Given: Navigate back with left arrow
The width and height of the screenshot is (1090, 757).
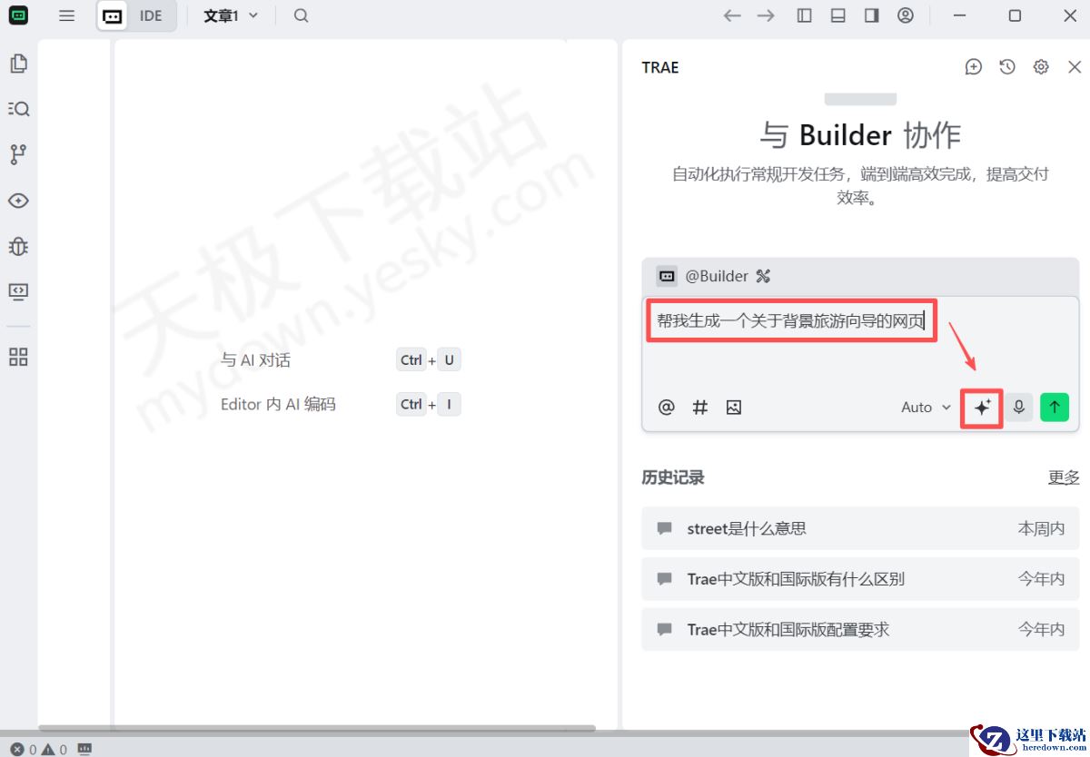Looking at the screenshot, I should coord(732,15).
